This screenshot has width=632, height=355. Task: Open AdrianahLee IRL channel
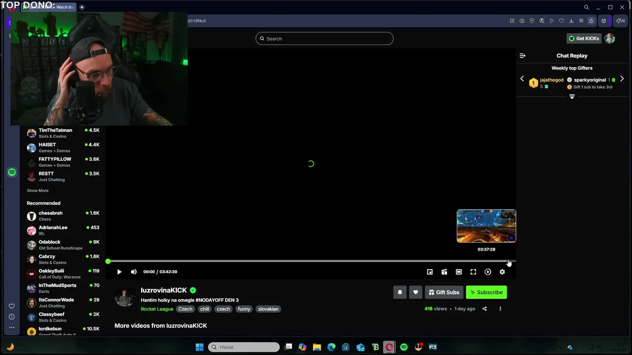pos(63,230)
